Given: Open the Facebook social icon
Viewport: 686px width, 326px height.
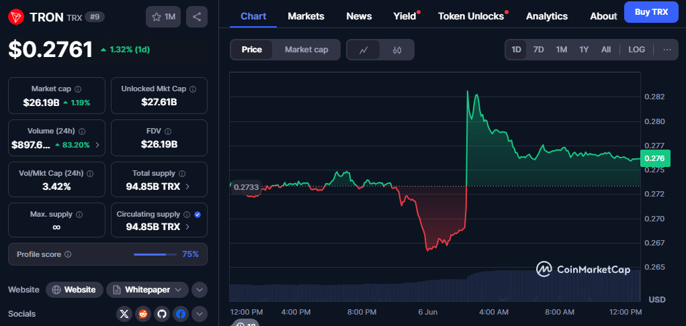Looking at the screenshot, I should [x=181, y=314].
